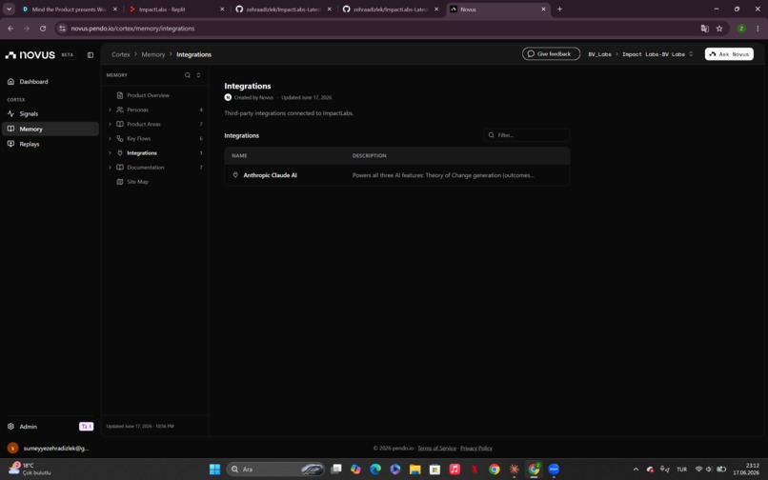The width and height of the screenshot is (768, 480).
Task: Open Signals in the Cortex section
Action: (29, 113)
